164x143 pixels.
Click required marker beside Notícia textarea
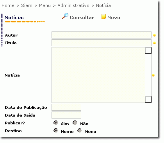point(153,75)
